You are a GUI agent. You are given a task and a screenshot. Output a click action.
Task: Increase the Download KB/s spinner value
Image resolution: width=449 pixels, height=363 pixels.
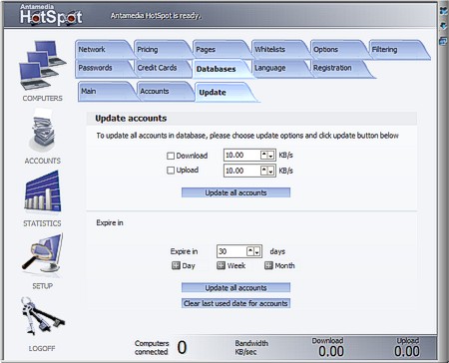[264, 155]
